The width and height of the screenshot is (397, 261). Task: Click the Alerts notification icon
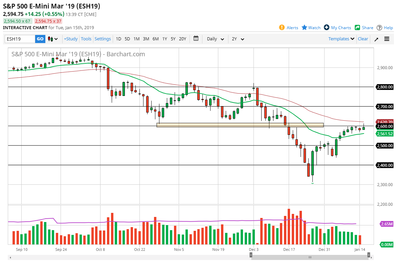(x=282, y=27)
